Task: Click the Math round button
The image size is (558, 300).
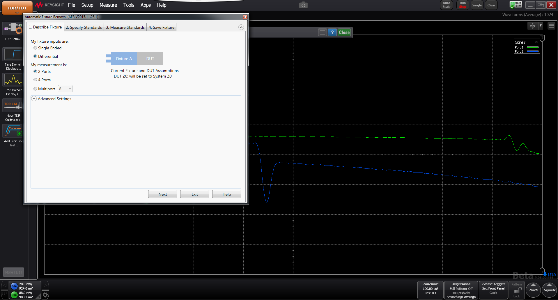Action: pyautogui.click(x=533, y=290)
